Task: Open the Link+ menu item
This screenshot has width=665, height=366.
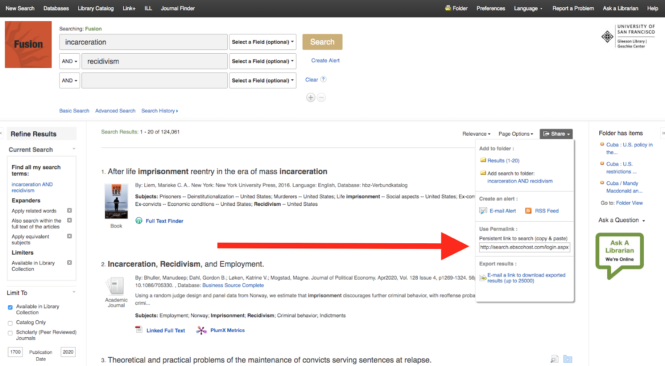Action: [129, 8]
